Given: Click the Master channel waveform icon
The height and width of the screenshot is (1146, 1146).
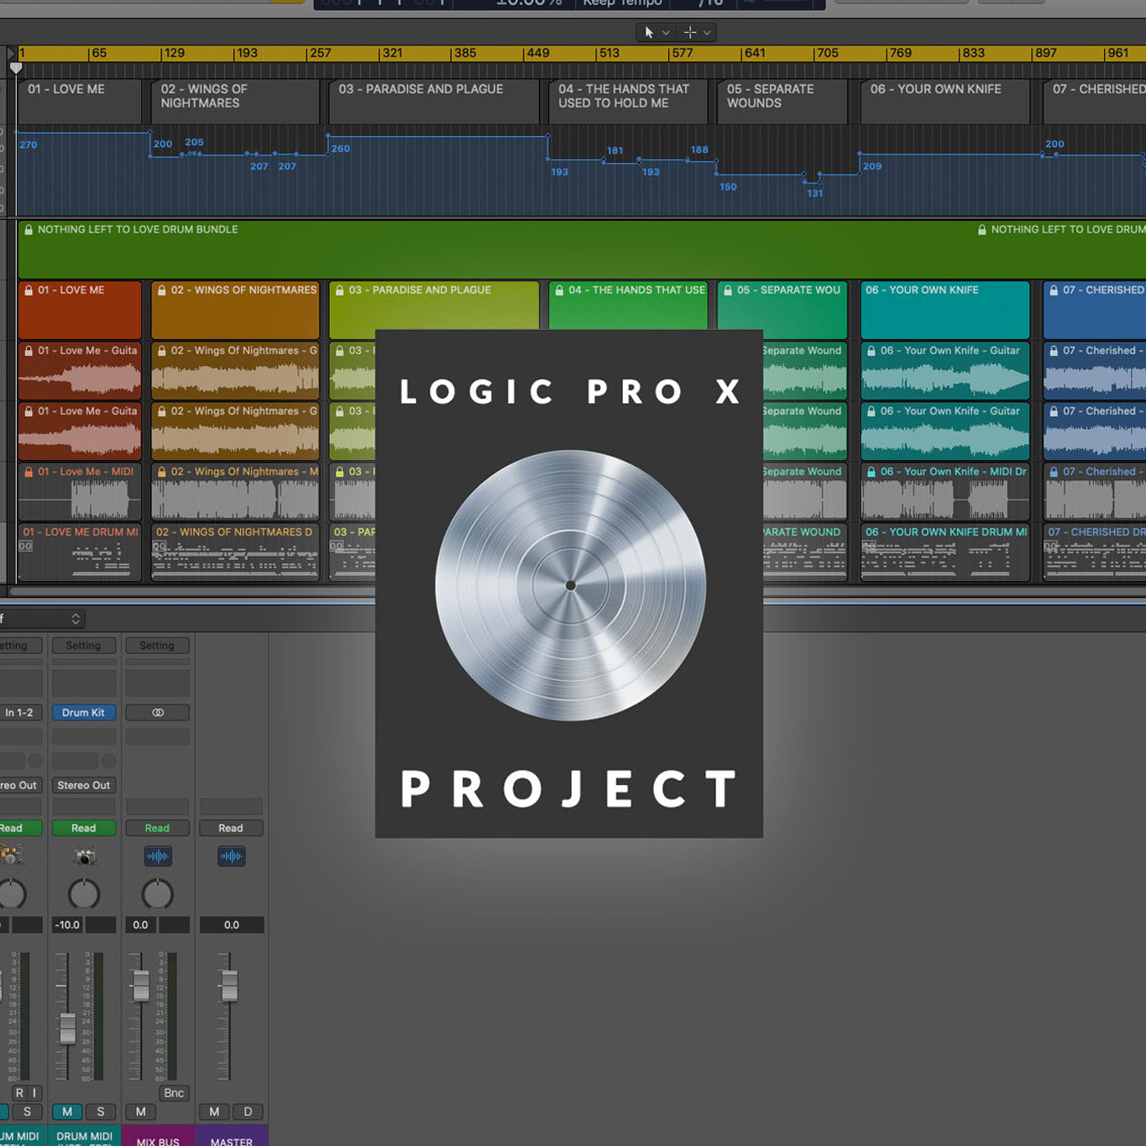Looking at the screenshot, I should [x=231, y=856].
